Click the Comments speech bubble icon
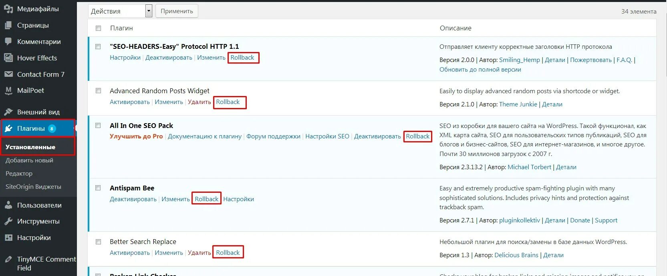The image size is (667, 276). (x=8, y=42)
